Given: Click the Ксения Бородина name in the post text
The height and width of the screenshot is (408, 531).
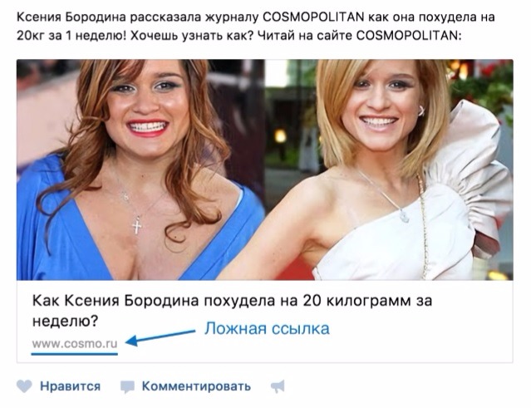Looking at the screenshot, I should click(x=71, y=17).
